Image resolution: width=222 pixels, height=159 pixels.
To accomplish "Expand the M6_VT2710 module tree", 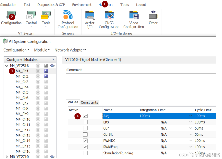I will pos(6,156).
